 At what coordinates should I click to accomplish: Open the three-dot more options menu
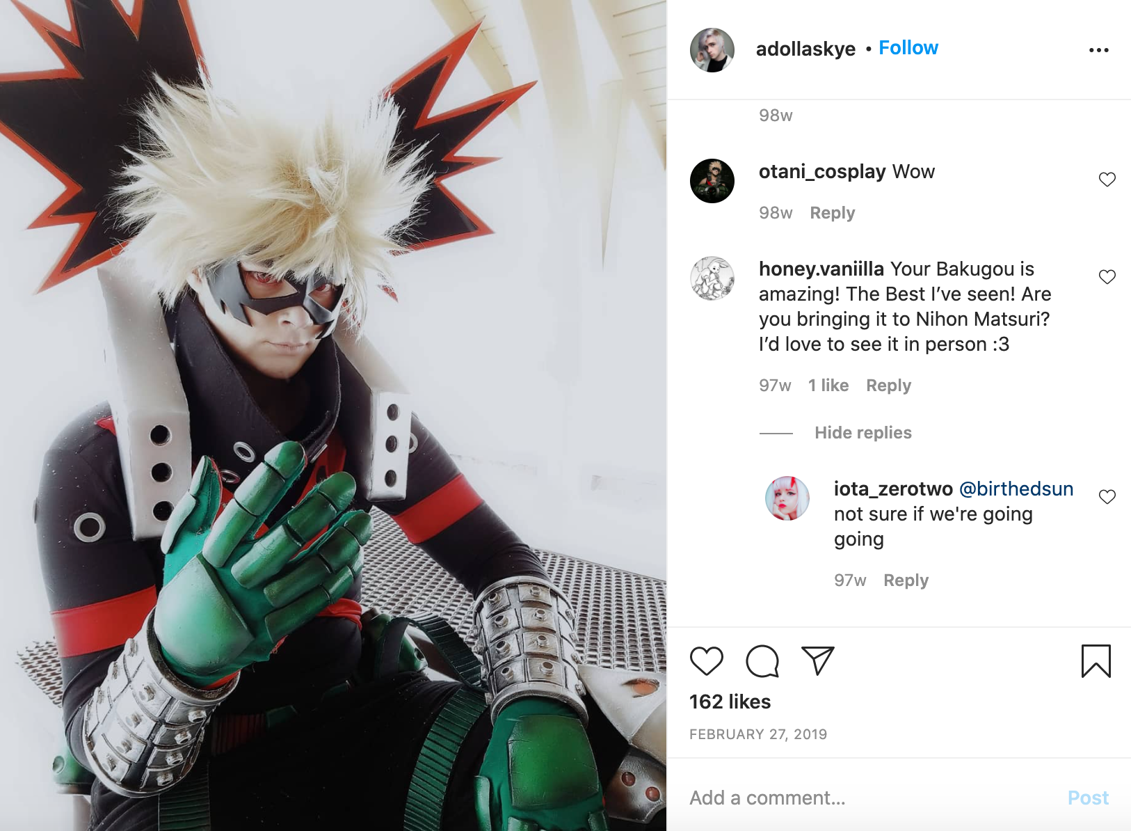(x=1099, y=50)
